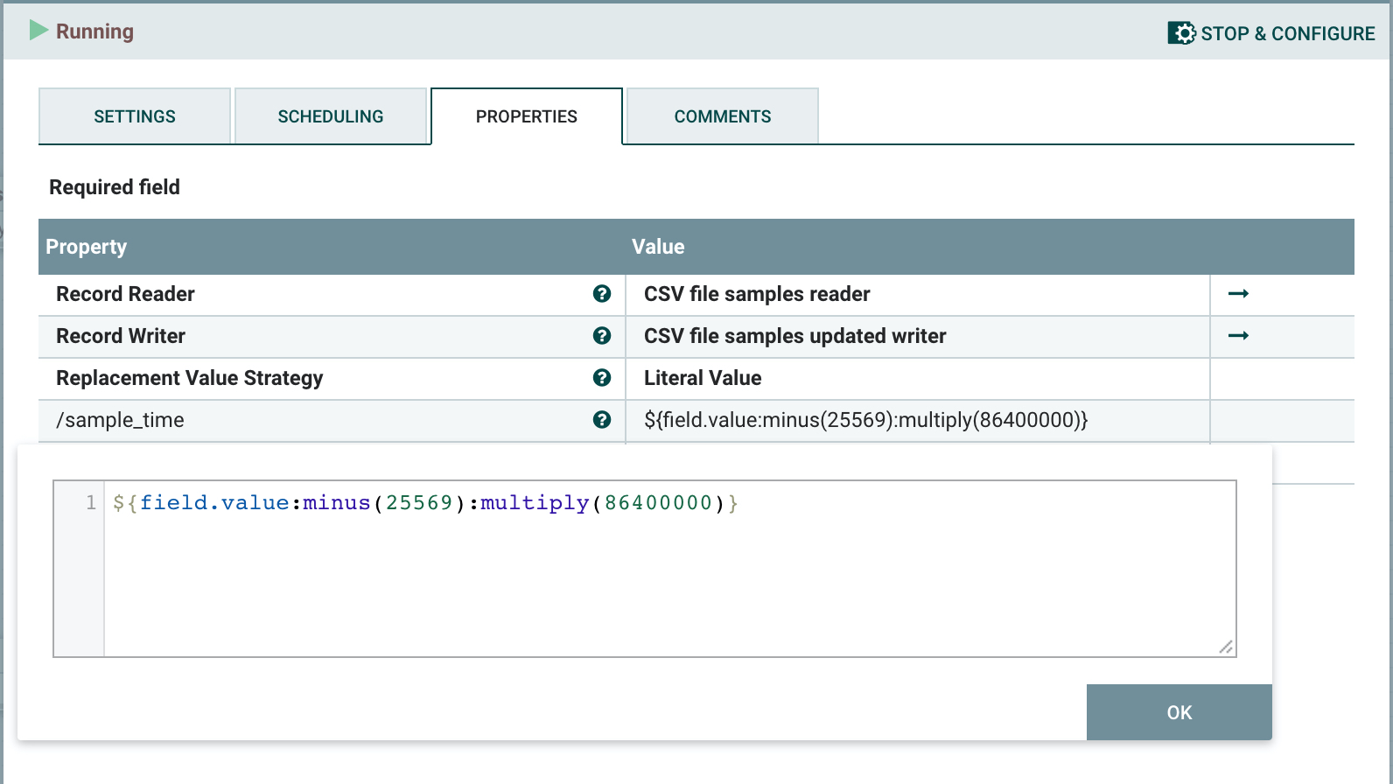Viewport: 1393px width, 784px height.
Task: Open the Settings tab
Action: pos(135,116)
